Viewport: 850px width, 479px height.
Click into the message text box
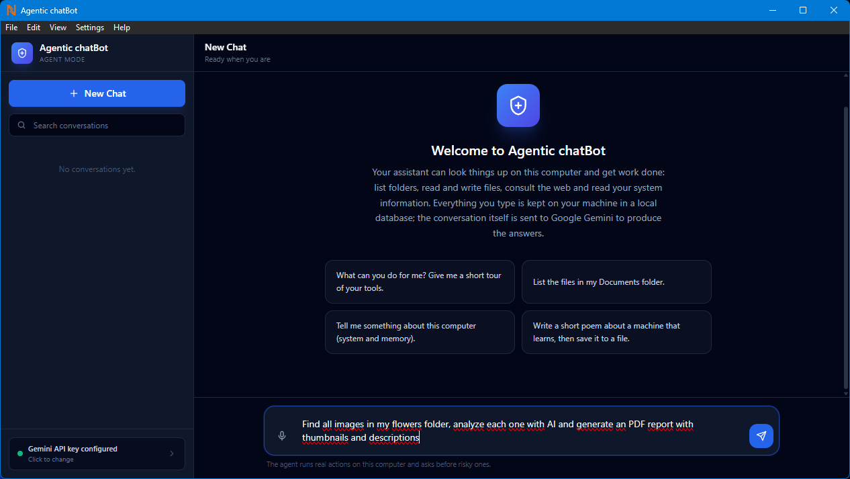point(520,431)
